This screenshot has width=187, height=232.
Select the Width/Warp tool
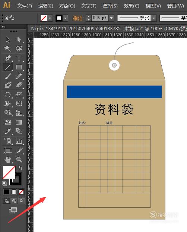(x=8, y=104)
